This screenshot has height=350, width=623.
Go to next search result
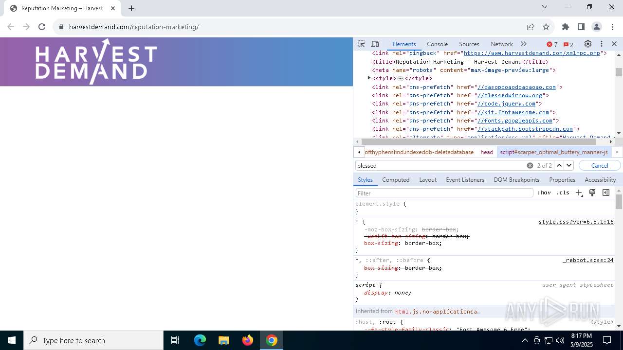(x=569, y=165)
